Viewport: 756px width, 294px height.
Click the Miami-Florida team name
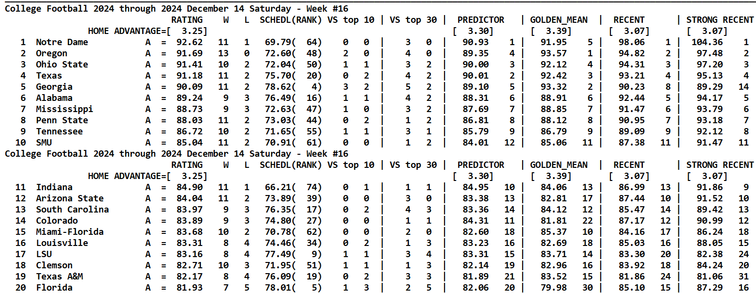tap(70, 232)
